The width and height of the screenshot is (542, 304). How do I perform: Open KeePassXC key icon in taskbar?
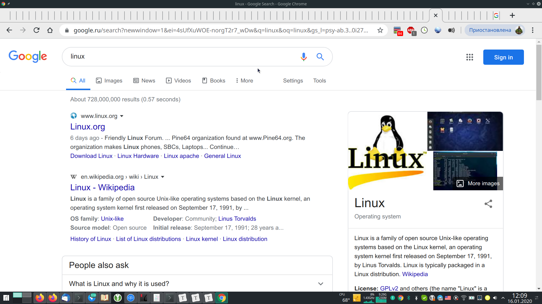[118, 298]
